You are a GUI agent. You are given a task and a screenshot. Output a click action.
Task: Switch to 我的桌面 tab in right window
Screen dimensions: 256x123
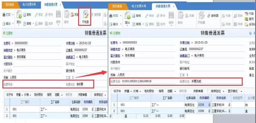[117, 6]
